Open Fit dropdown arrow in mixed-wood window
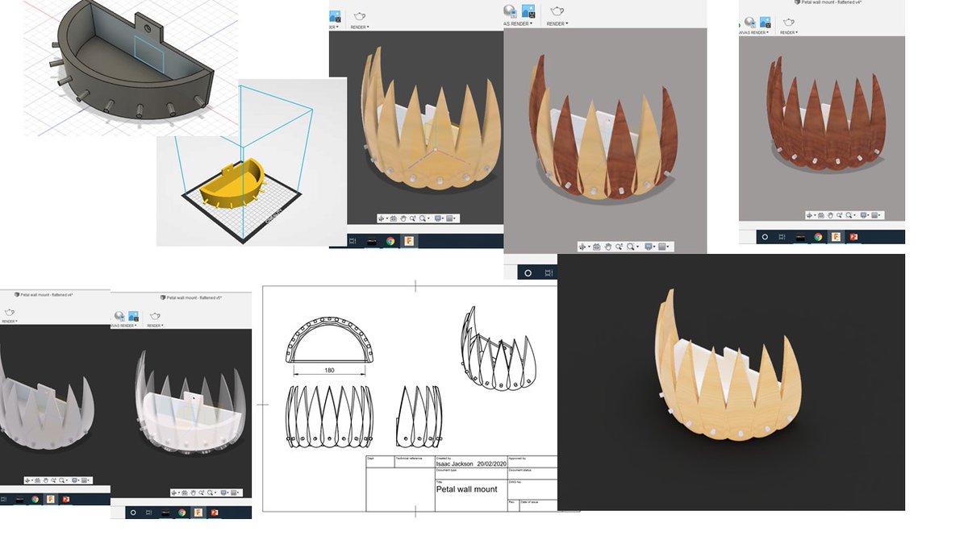The width and height of the screenshot is (968, 544). coord(638,247)
